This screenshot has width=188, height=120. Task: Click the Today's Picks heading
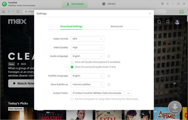point(18,103)
